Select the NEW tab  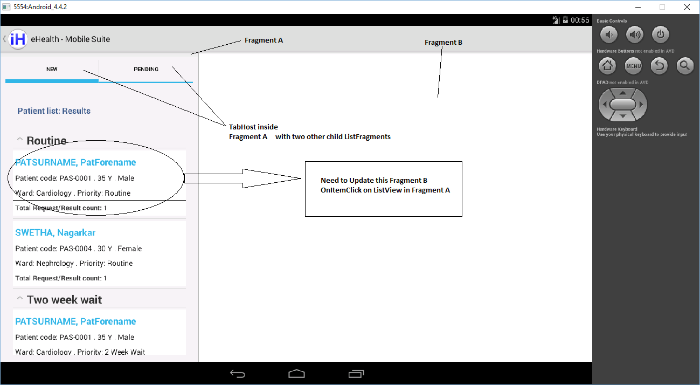coord(52,69)
